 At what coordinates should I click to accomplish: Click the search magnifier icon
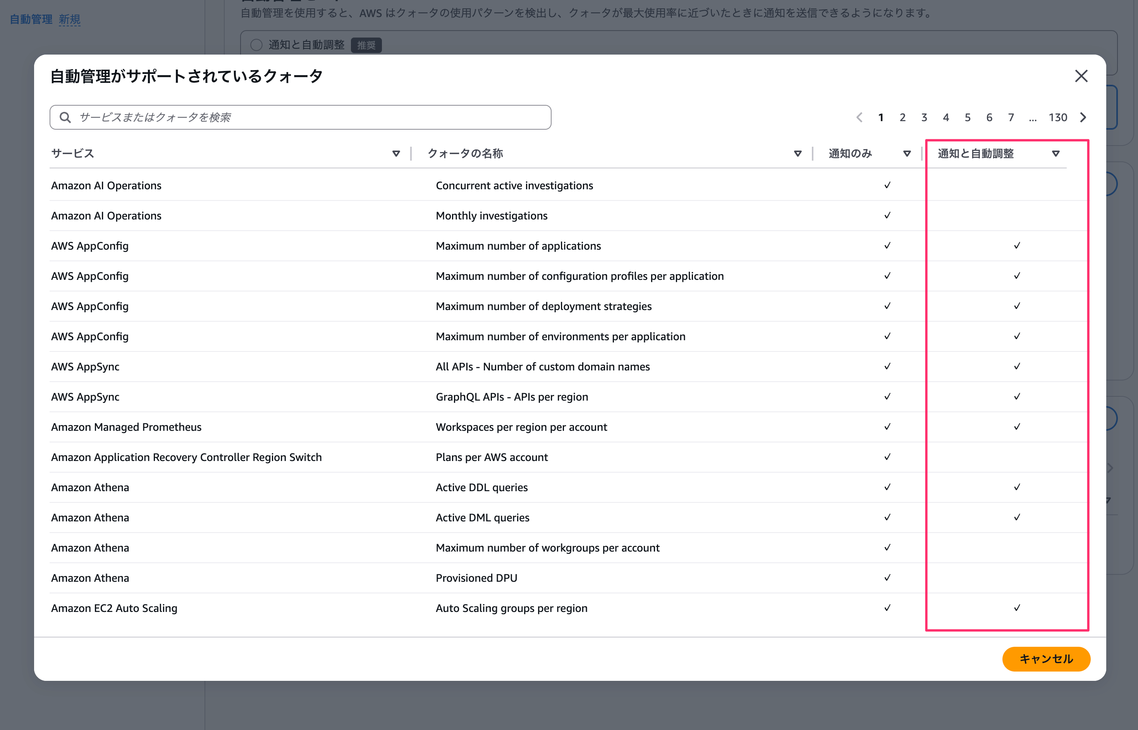pos(65,117)
